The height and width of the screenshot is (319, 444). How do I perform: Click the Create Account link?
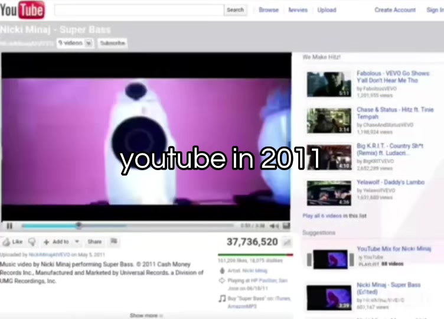point(395,10)
